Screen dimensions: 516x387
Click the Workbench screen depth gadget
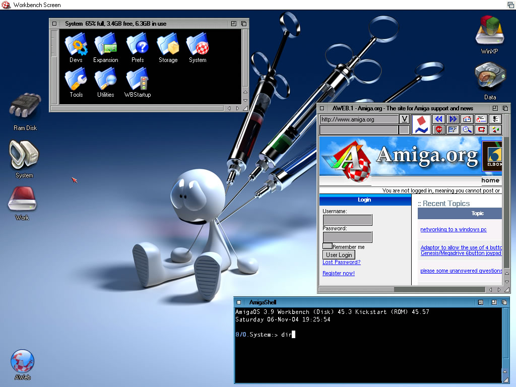click(x=511, y=5)
